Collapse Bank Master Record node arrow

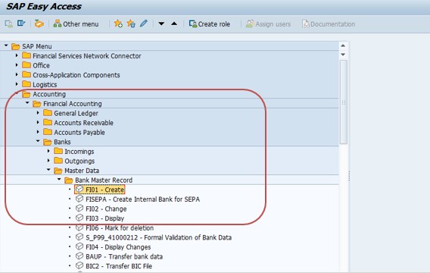pos(59,179)
